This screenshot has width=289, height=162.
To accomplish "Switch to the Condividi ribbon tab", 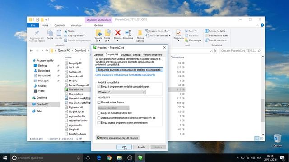I will point(60,25).
